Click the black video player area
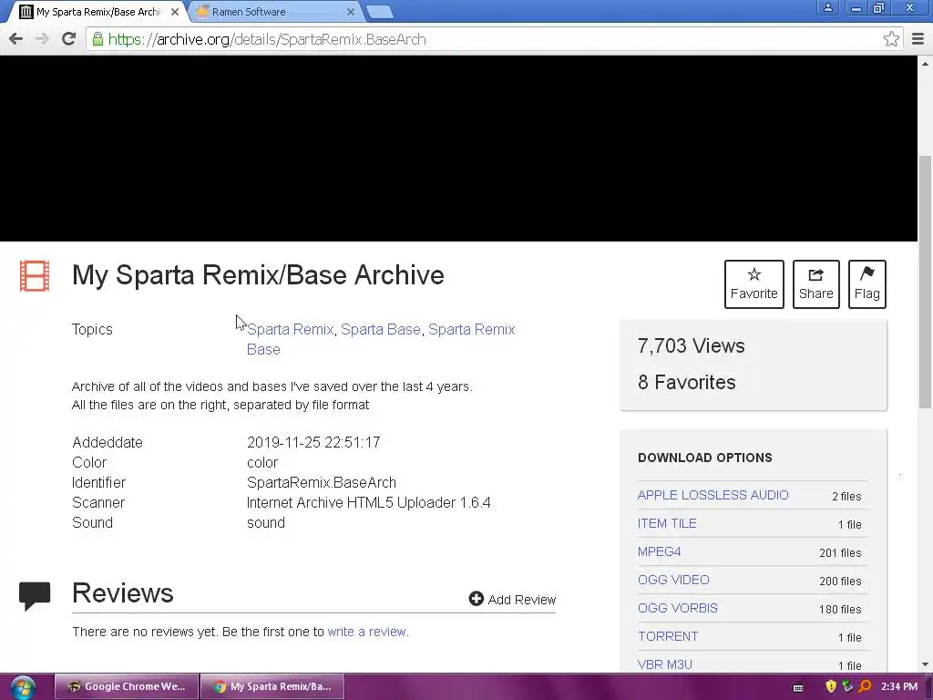 click(458, 149)
